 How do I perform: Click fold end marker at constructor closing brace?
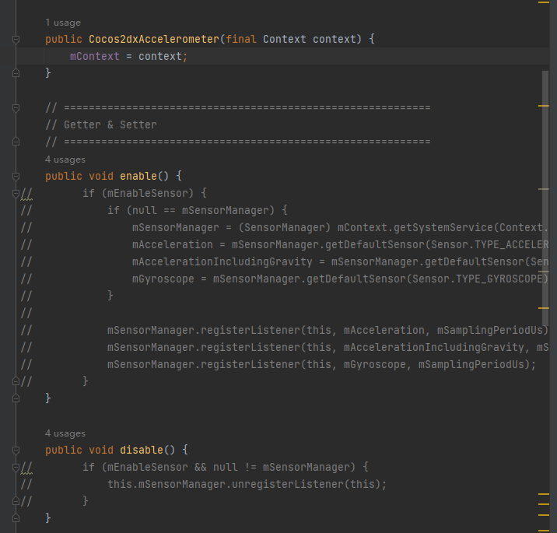pos(15,72)
